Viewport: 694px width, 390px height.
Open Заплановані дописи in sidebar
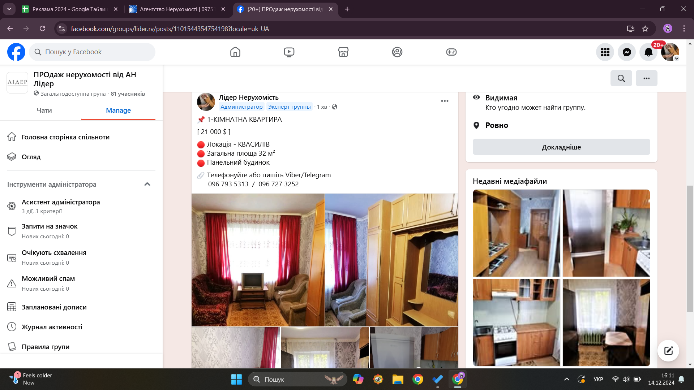(54, 307)
